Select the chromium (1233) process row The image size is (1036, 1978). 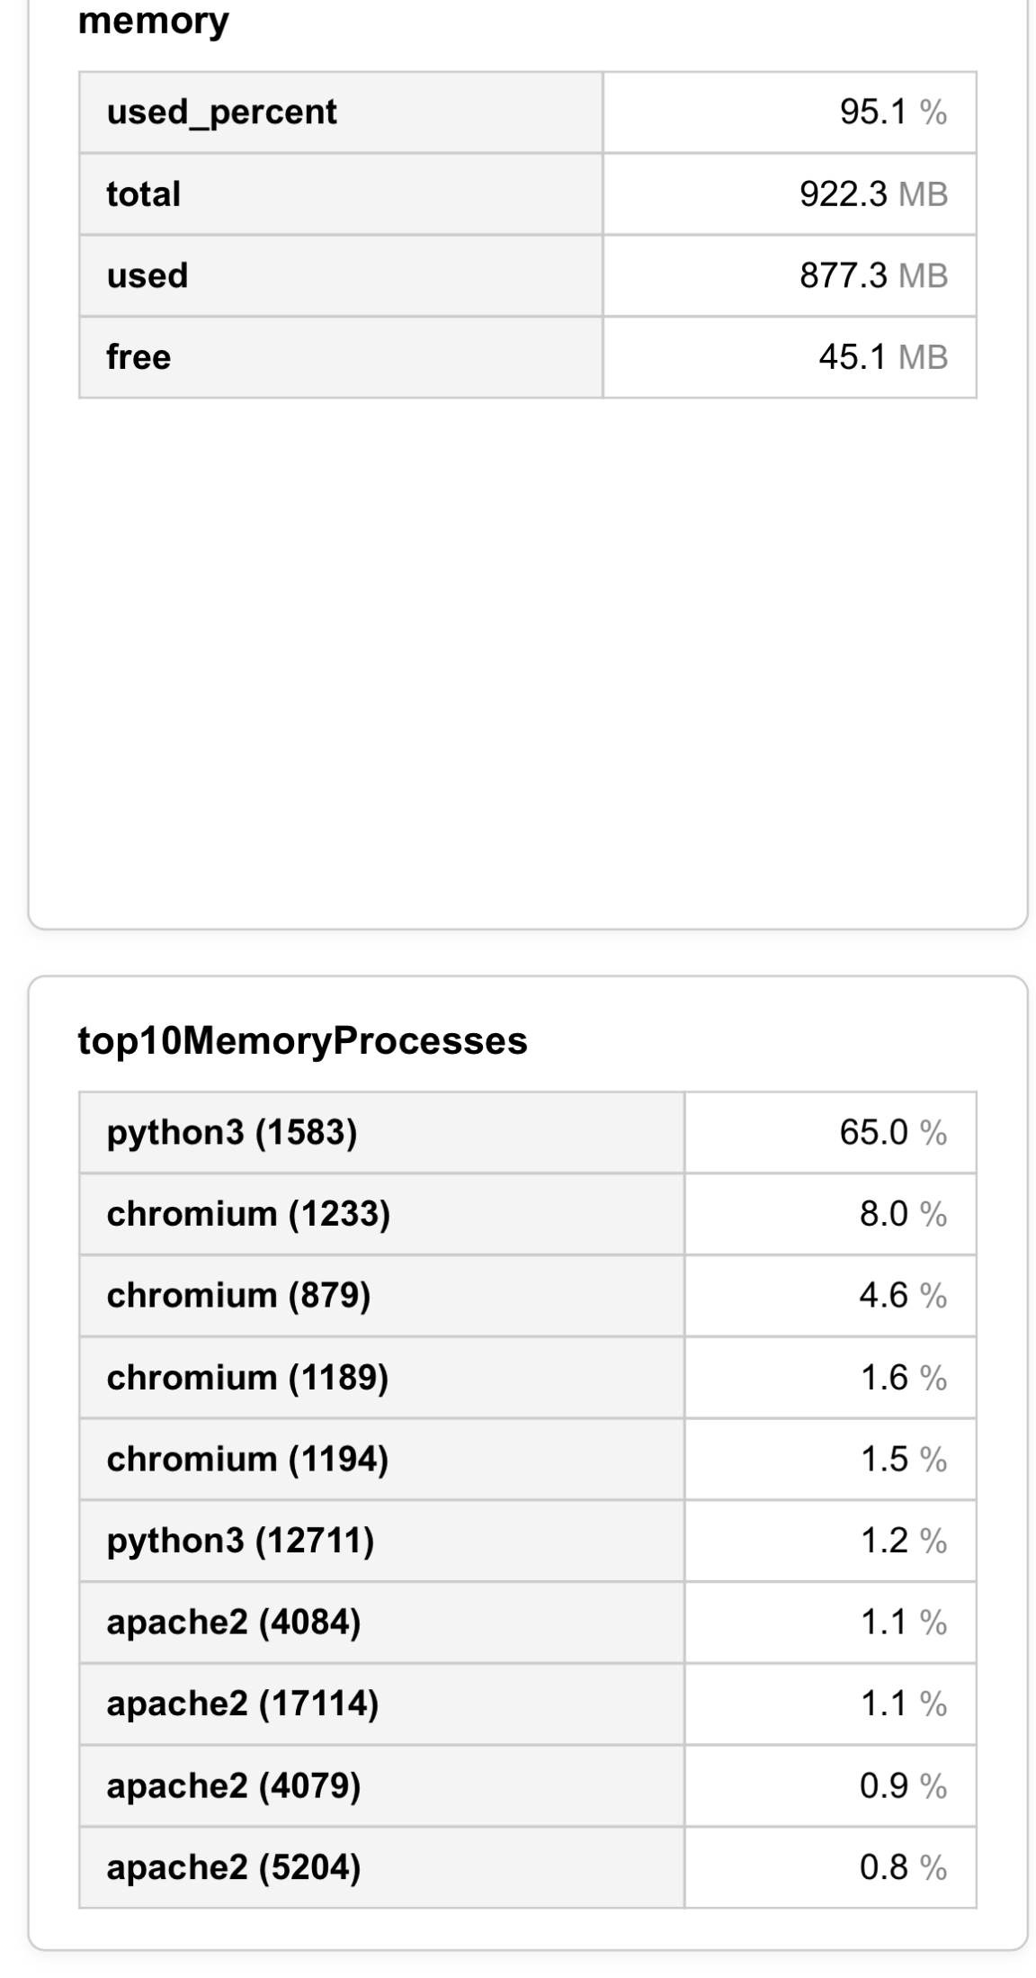(248, 1214)
